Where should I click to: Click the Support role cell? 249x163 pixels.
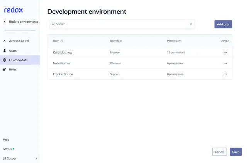[x=115, y=74]
